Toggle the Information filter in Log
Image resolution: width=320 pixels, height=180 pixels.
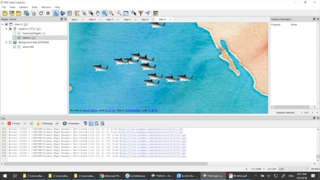pos(71,123)
